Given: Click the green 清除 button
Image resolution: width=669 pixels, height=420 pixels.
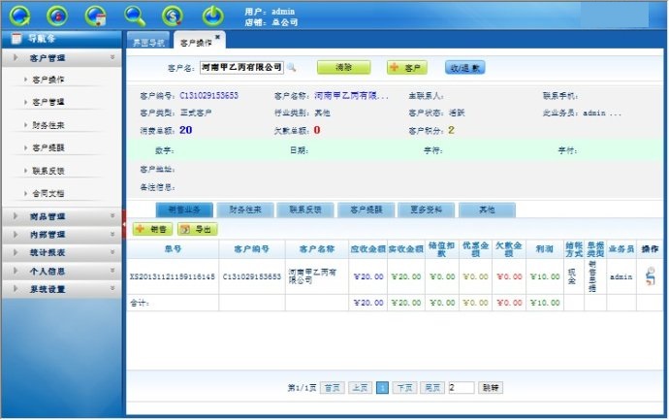Looking at the screenshot, I should coord(343,68).
